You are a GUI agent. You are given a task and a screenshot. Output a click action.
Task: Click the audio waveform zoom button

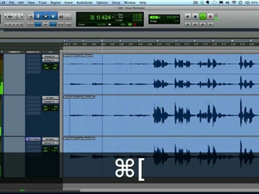[x=11, y=16]
